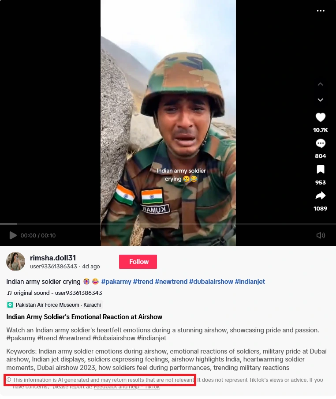This screenshot has height=399, width=336.
Task: Open rimsha.doll31 profile picture
Action: (16, 262)
